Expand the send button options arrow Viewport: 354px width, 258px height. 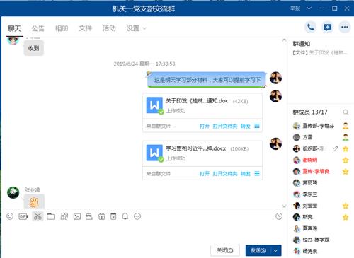tap(275, 250)
